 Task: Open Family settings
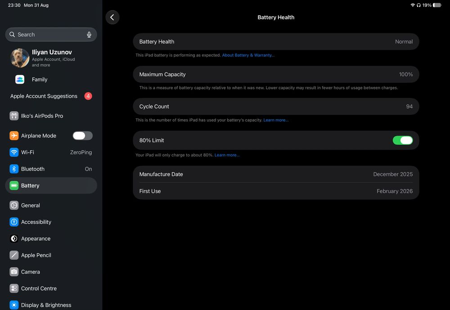point(51,80)
